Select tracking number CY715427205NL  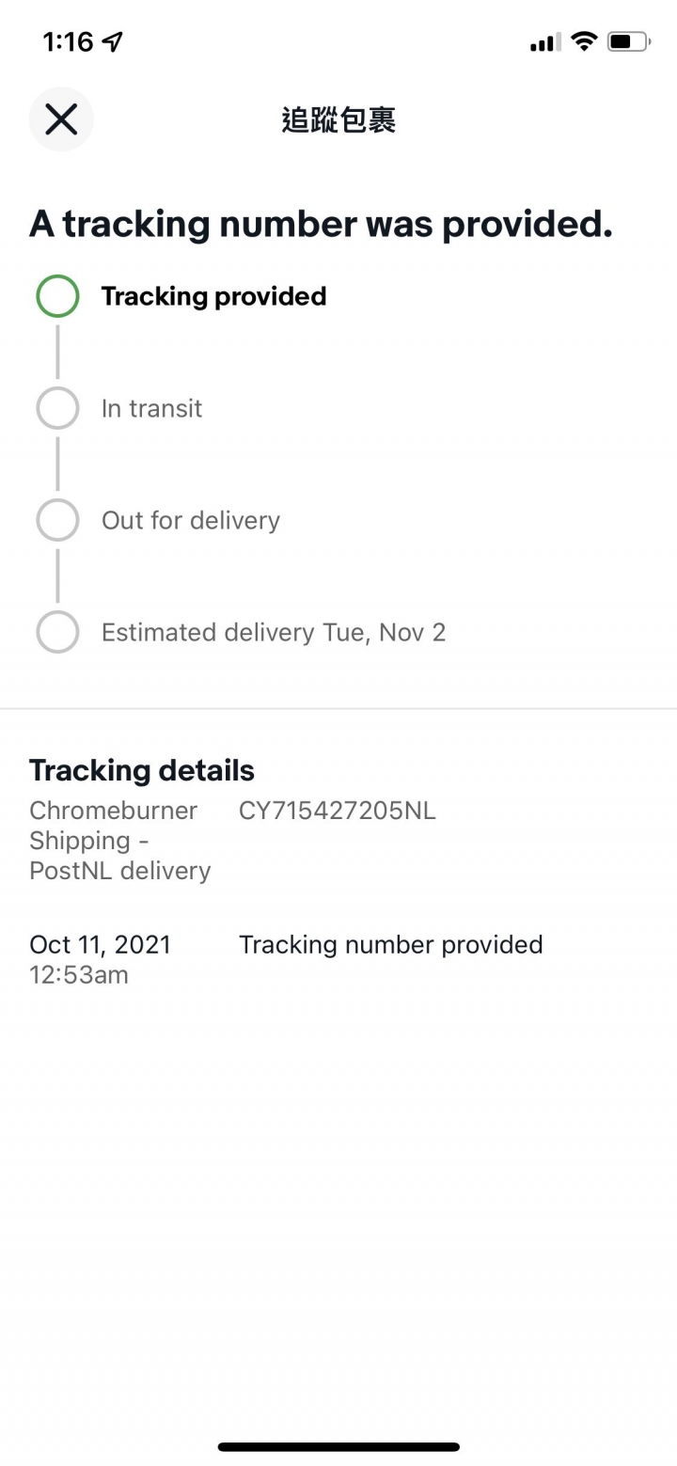tap(337, 811)
